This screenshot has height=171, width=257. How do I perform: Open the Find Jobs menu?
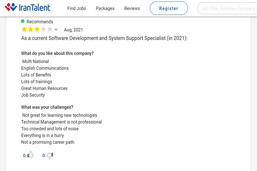click(x=76, y=8)
